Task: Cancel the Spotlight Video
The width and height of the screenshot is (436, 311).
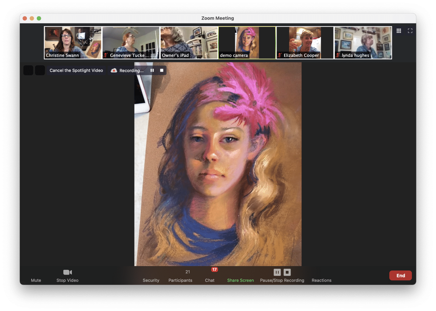Action: [76, 70]
